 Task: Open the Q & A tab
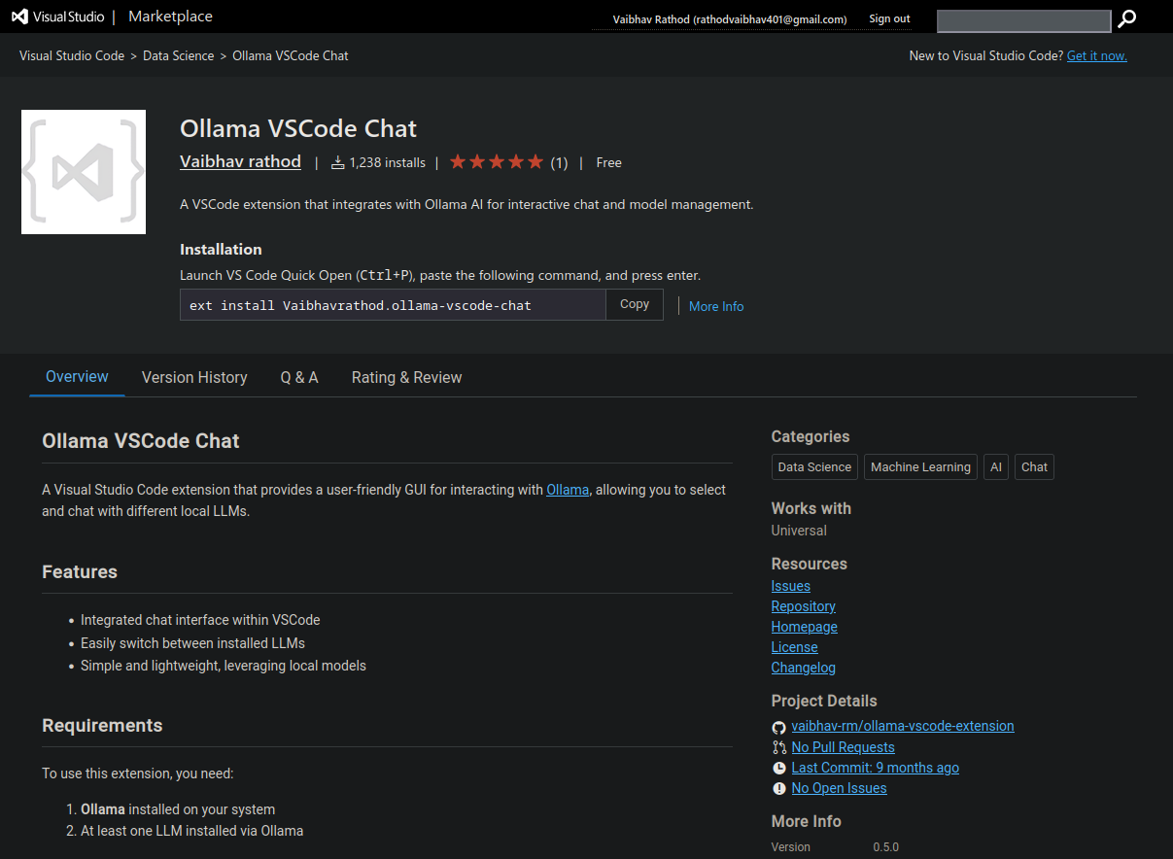[298, 377]
